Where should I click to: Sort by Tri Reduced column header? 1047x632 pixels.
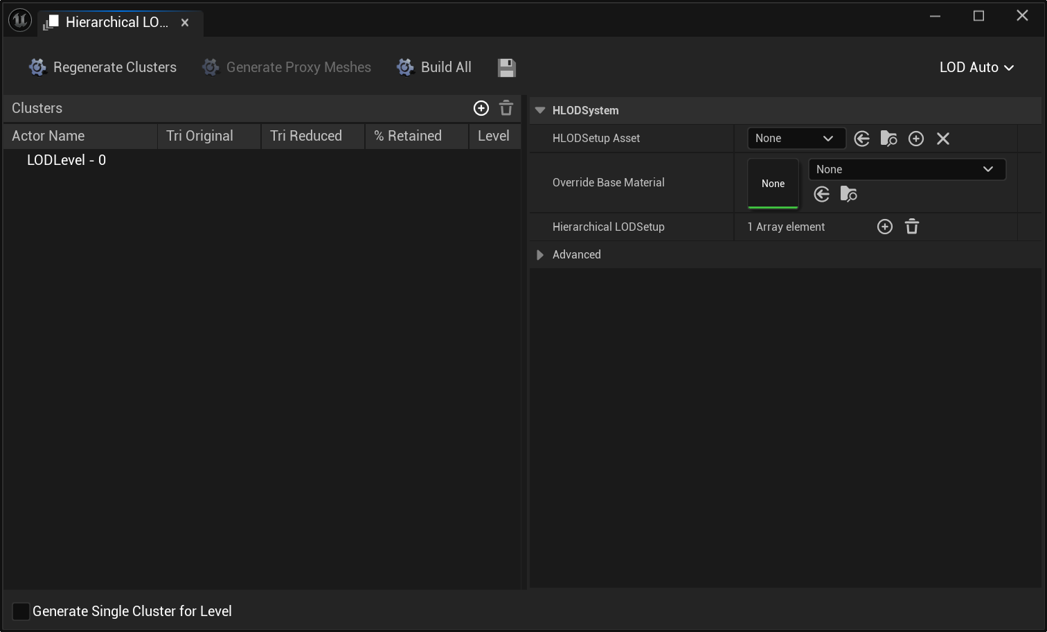(x=313, y=136)
